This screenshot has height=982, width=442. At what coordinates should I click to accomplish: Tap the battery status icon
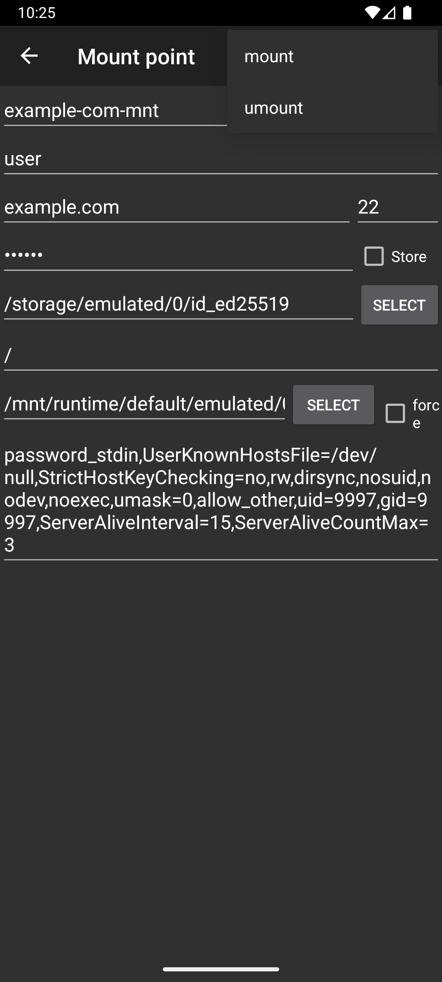(407, 13)
